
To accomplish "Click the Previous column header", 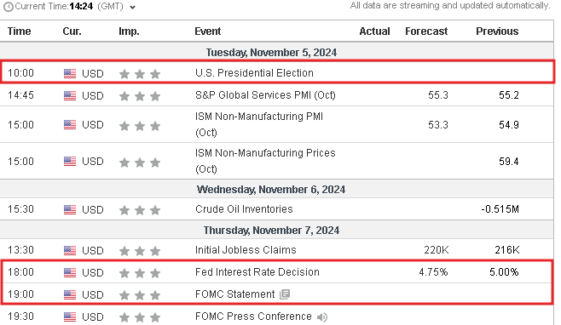I will point(497,31).
